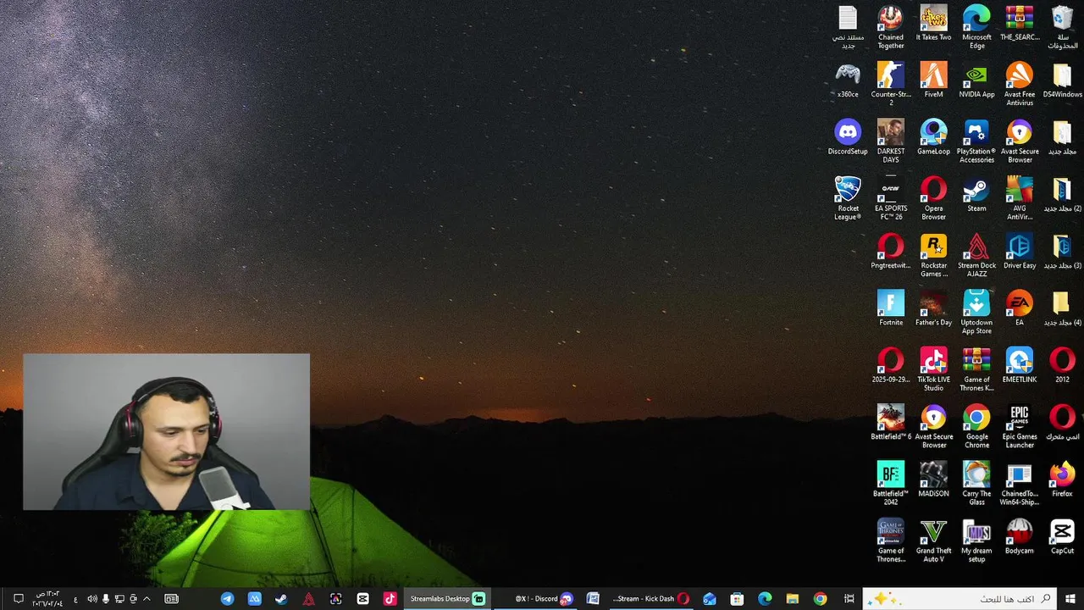Select the webcam overlay preview

[167, 432]
